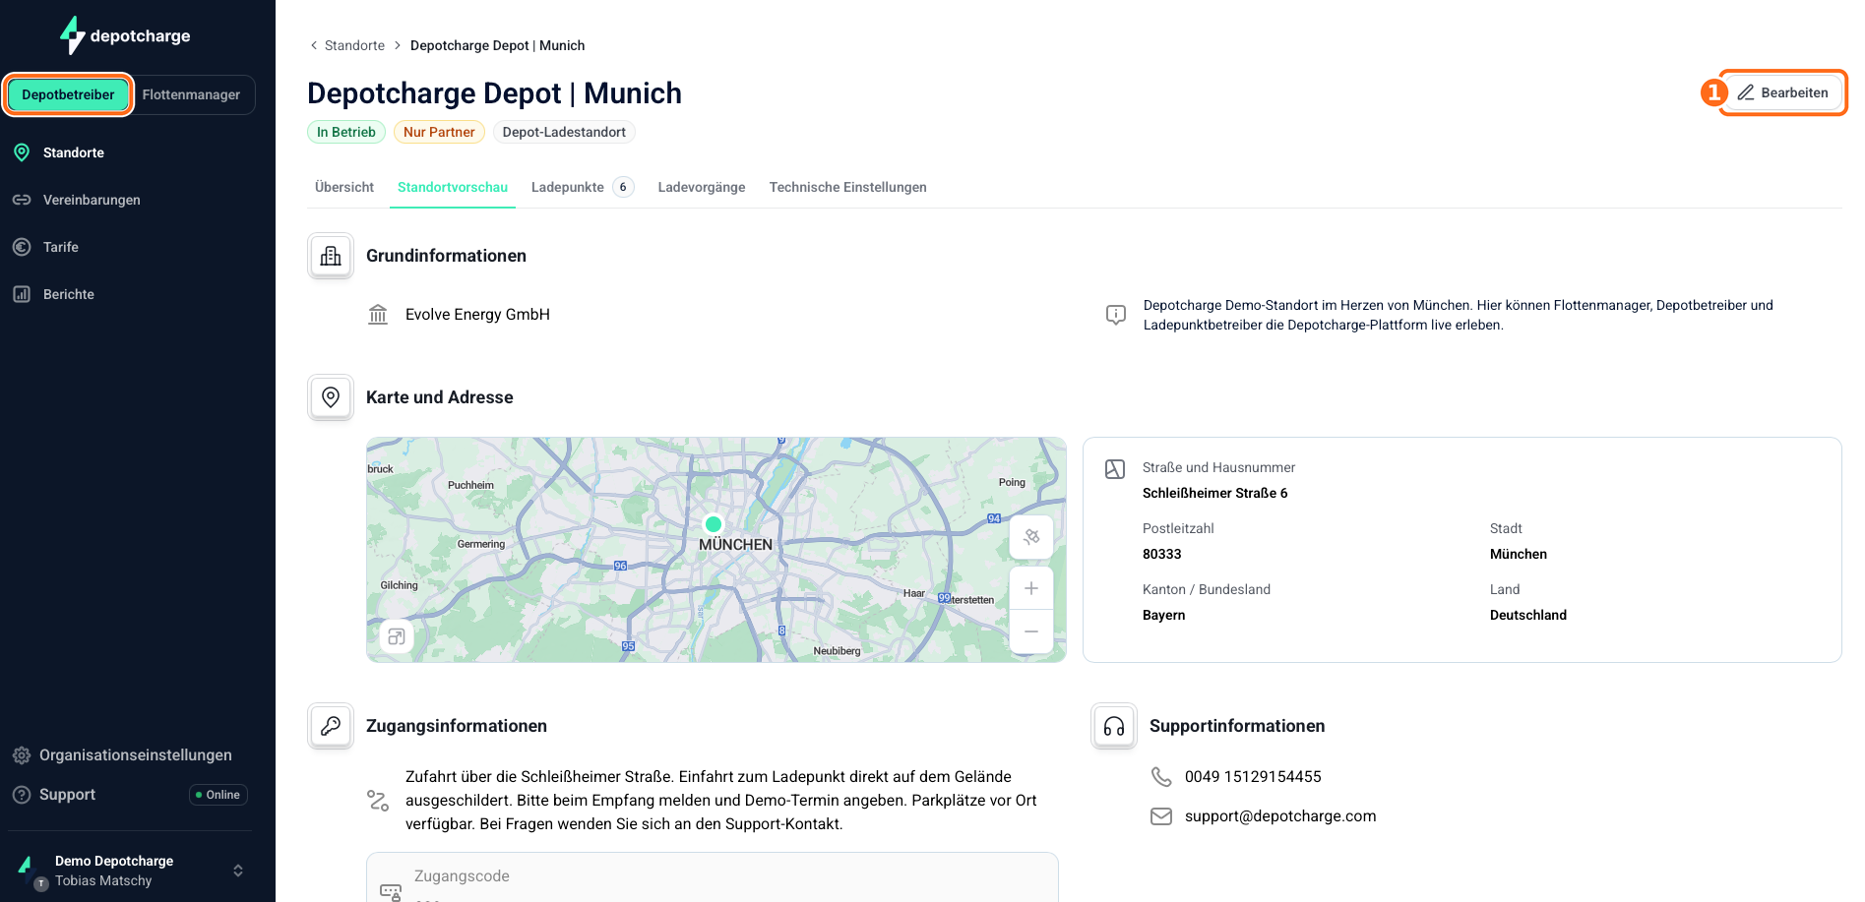Go to Standorte in the breadcrumb

click(354, 45)
